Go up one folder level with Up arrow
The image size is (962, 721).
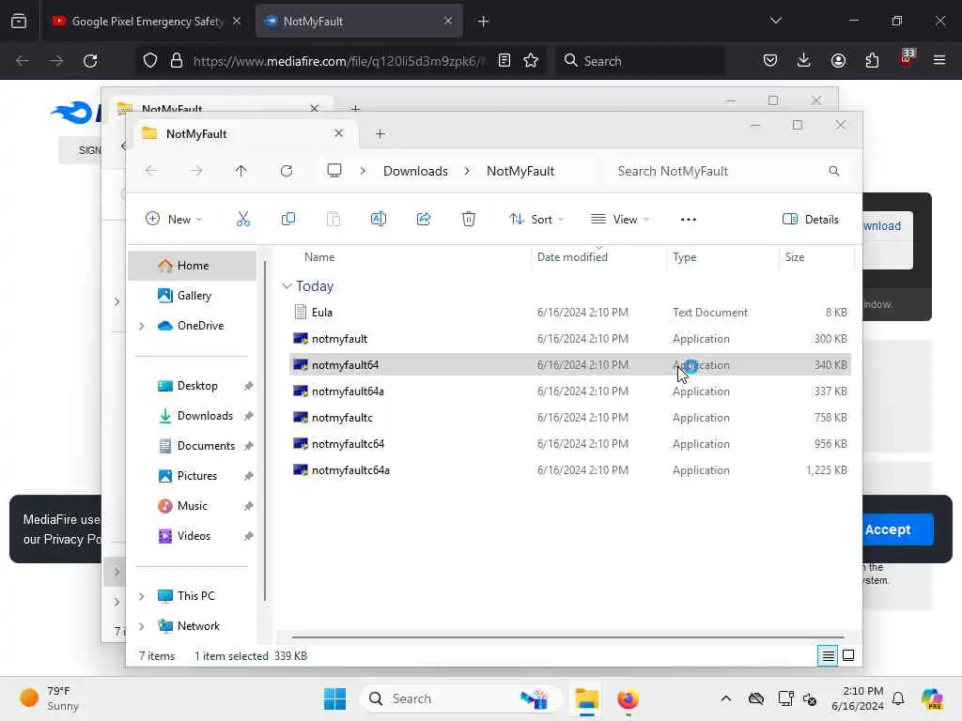coord(241,171)
